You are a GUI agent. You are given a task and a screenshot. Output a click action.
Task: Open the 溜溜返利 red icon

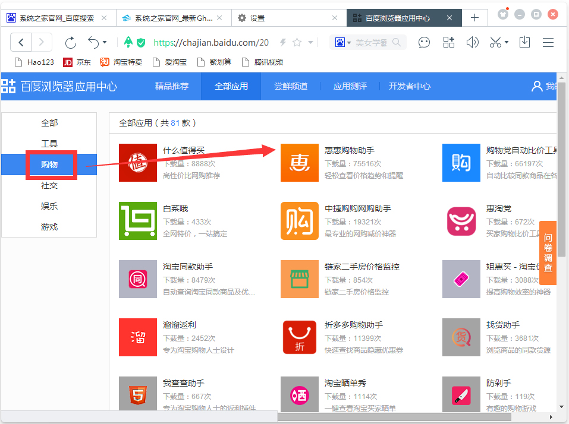[x=138, y=337]
